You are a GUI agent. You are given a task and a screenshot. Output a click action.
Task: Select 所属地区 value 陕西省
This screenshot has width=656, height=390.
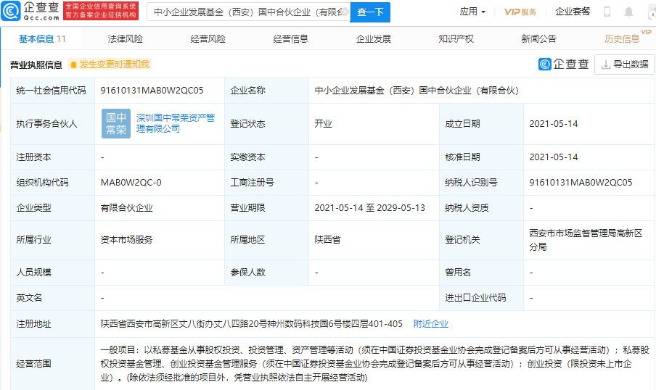[x=327, y=240]
